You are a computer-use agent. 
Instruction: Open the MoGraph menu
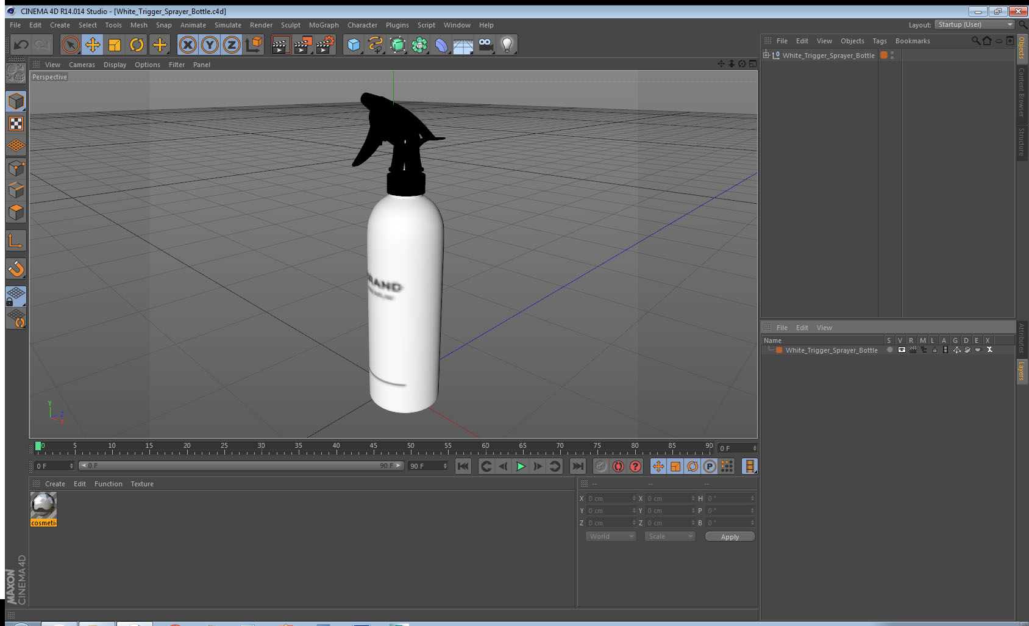click(x=324, y=25)
